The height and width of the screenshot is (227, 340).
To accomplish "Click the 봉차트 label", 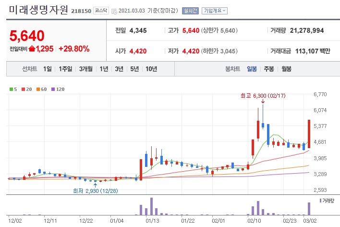I will (232, 69).
